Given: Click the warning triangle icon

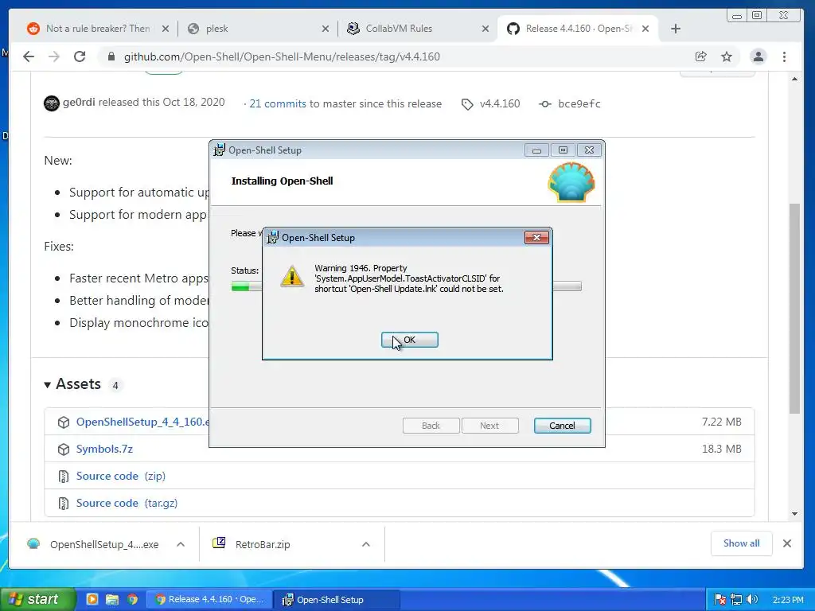Looking at the screenshot, I should [292, 276].
